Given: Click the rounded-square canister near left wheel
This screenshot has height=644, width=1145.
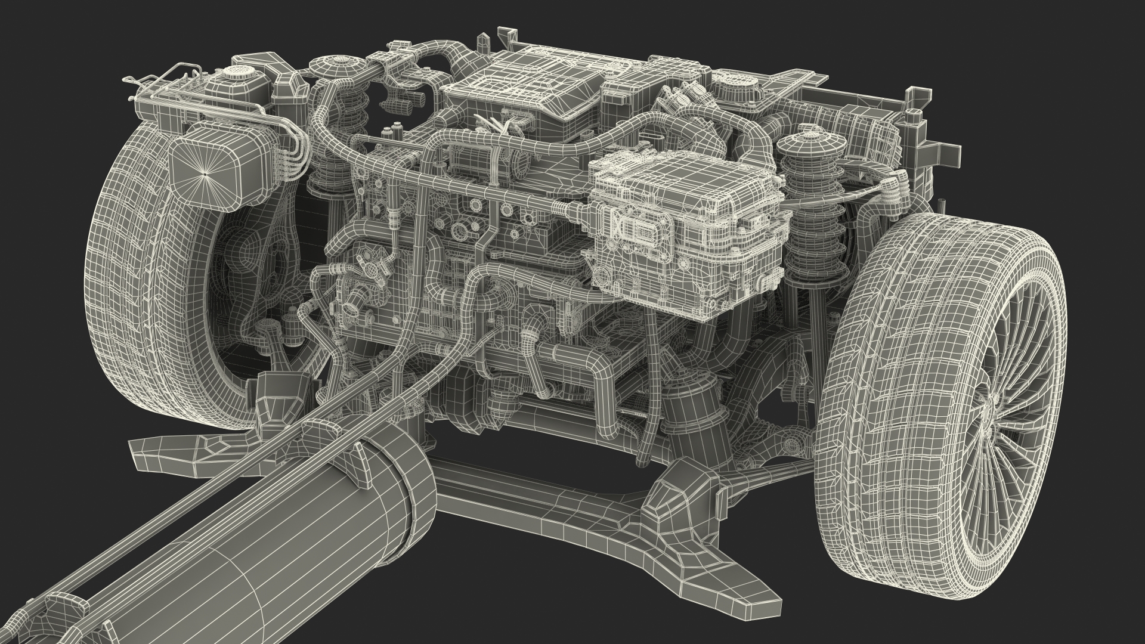Looking at the screenshot, I should 206,173.
